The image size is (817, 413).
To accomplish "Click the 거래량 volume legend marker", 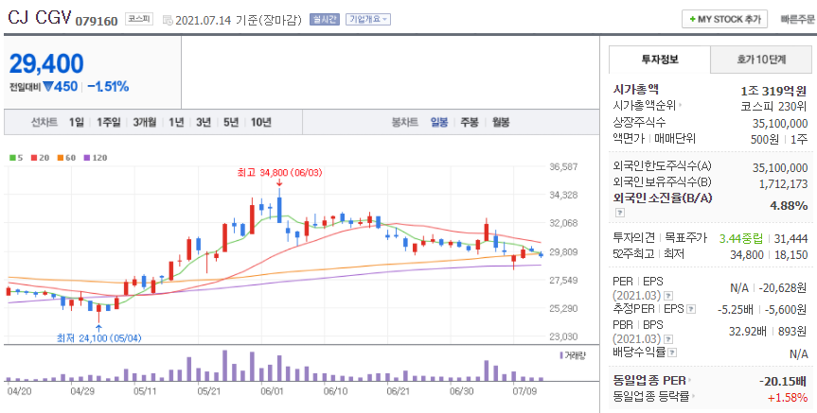I will click(573, 355).
